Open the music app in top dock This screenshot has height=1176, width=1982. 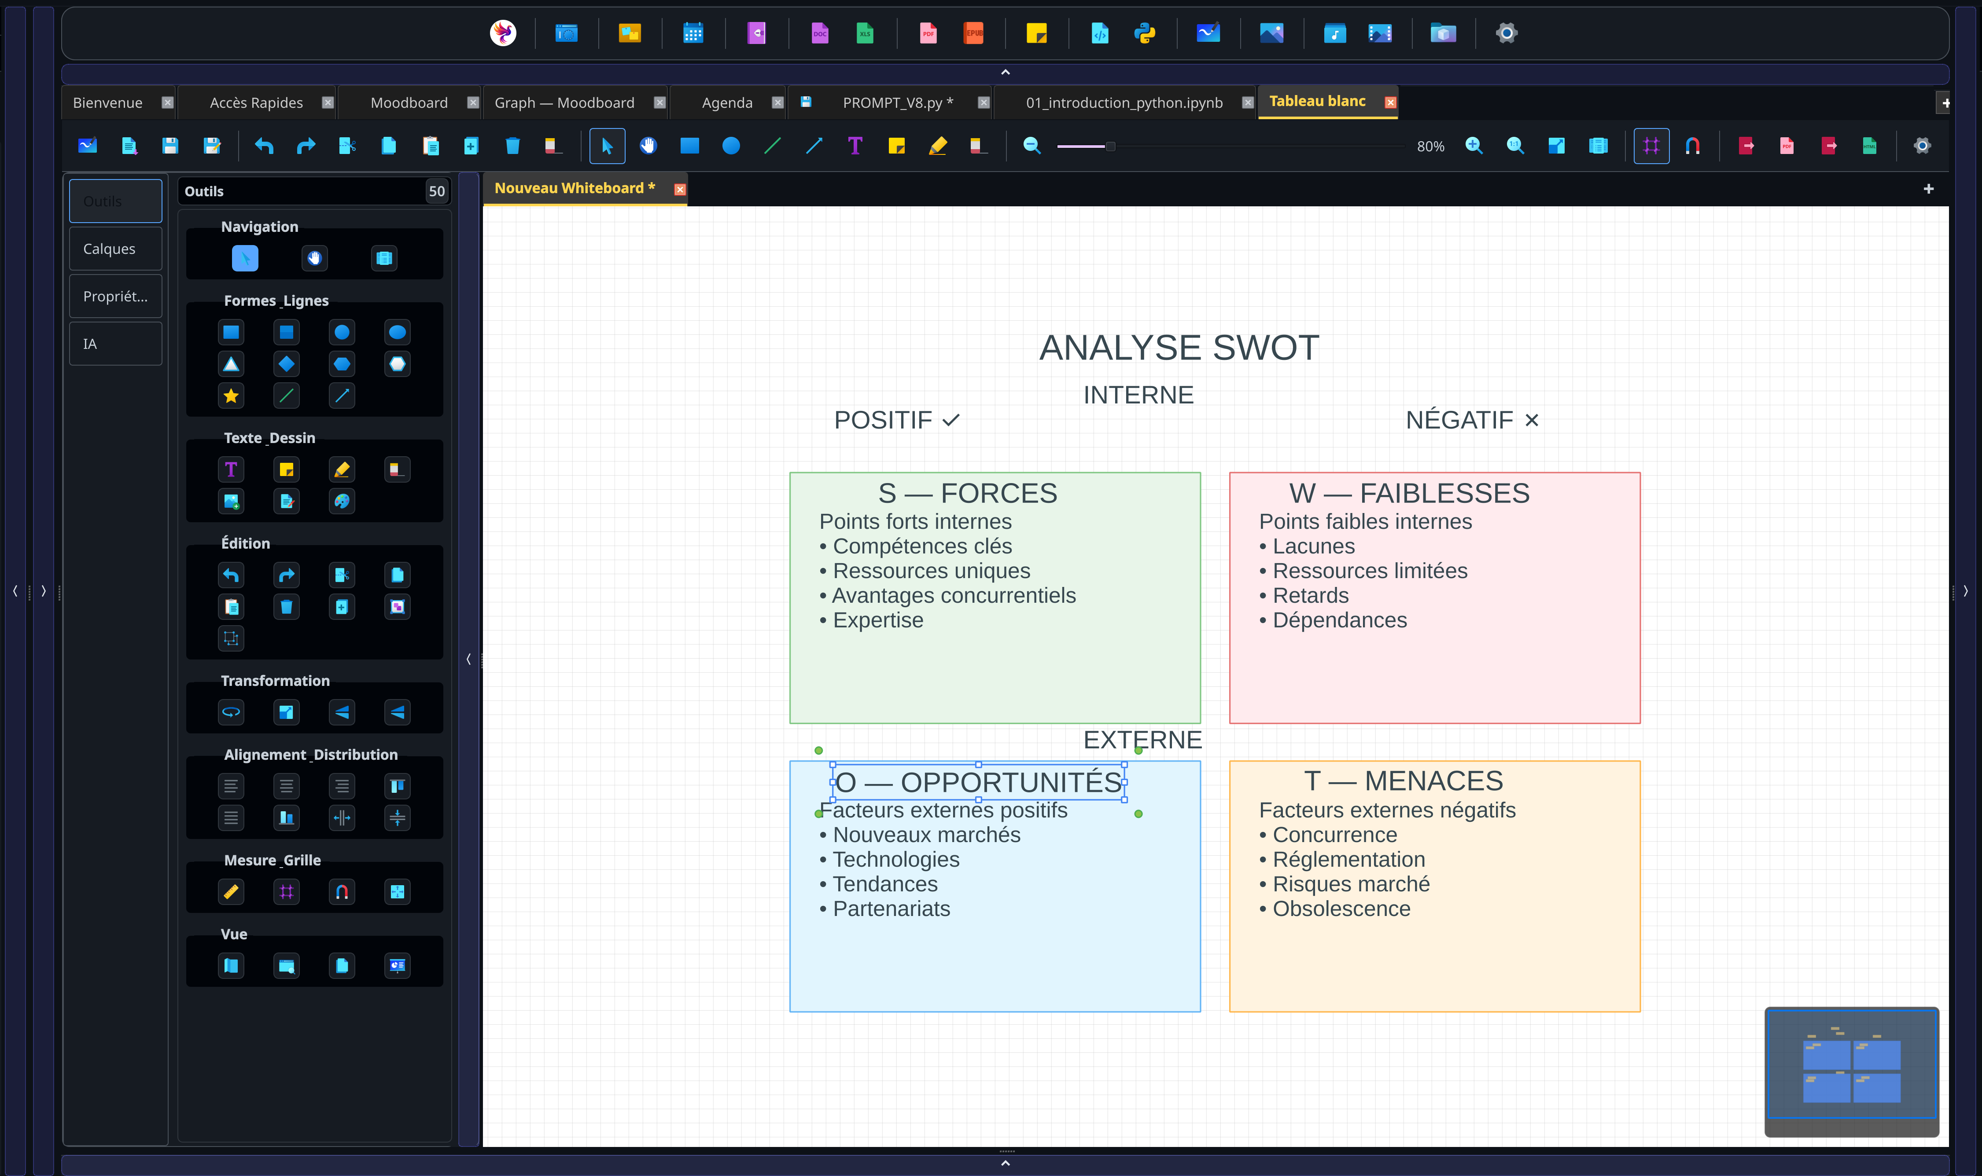click(1335, 33)
